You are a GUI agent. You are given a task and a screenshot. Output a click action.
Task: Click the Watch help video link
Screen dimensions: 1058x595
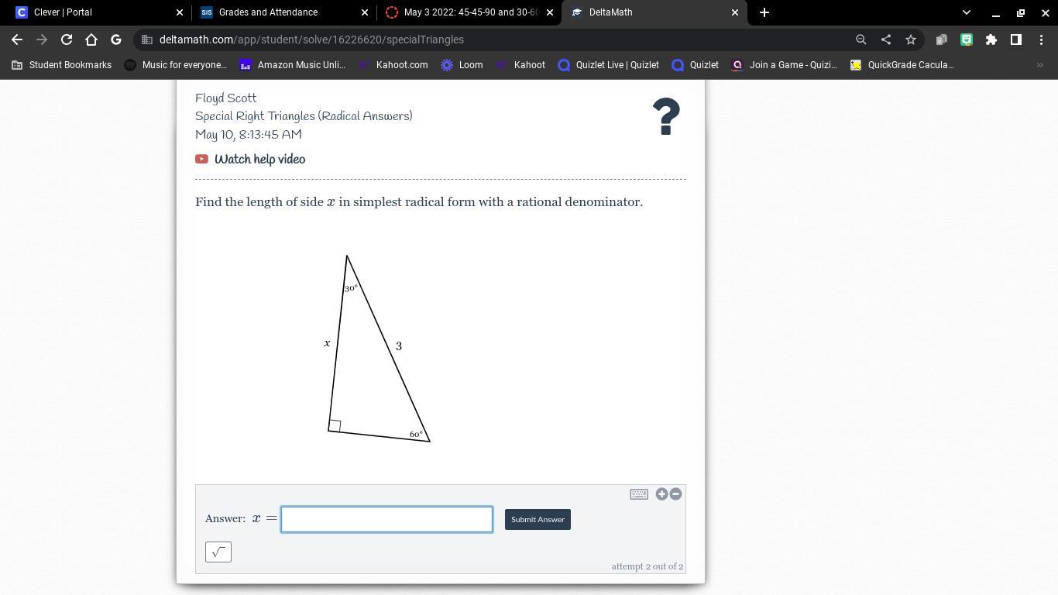(259, 159)
